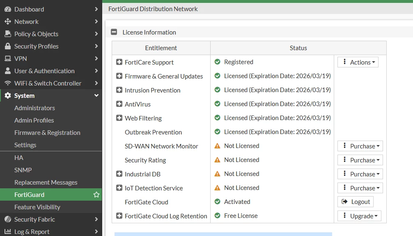Viewport: 413px width, 236px height.
Task: Open the Security Fabric menu
Action: [51, 220]
